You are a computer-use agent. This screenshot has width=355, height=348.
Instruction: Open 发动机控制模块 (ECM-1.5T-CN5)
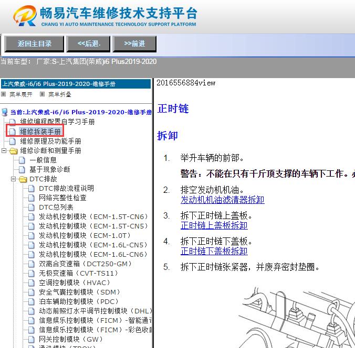pos(93,226)
